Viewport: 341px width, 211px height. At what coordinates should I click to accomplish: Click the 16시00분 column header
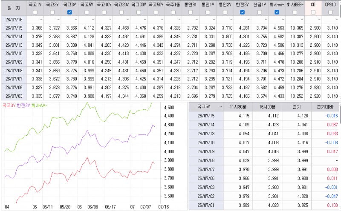click(267, 107)
